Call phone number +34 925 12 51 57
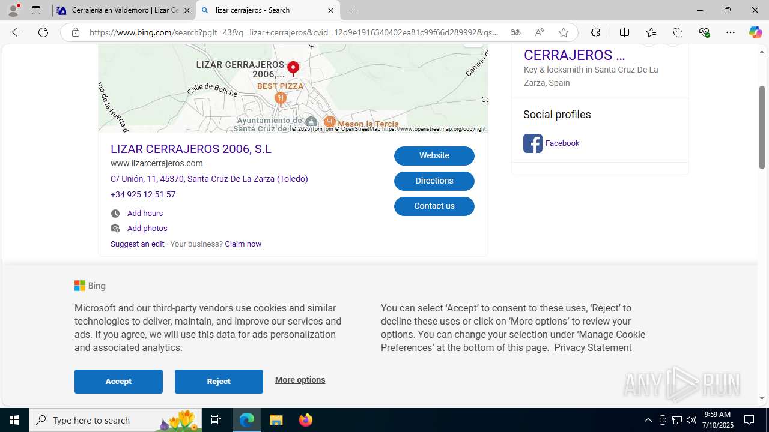 point(143,194)
